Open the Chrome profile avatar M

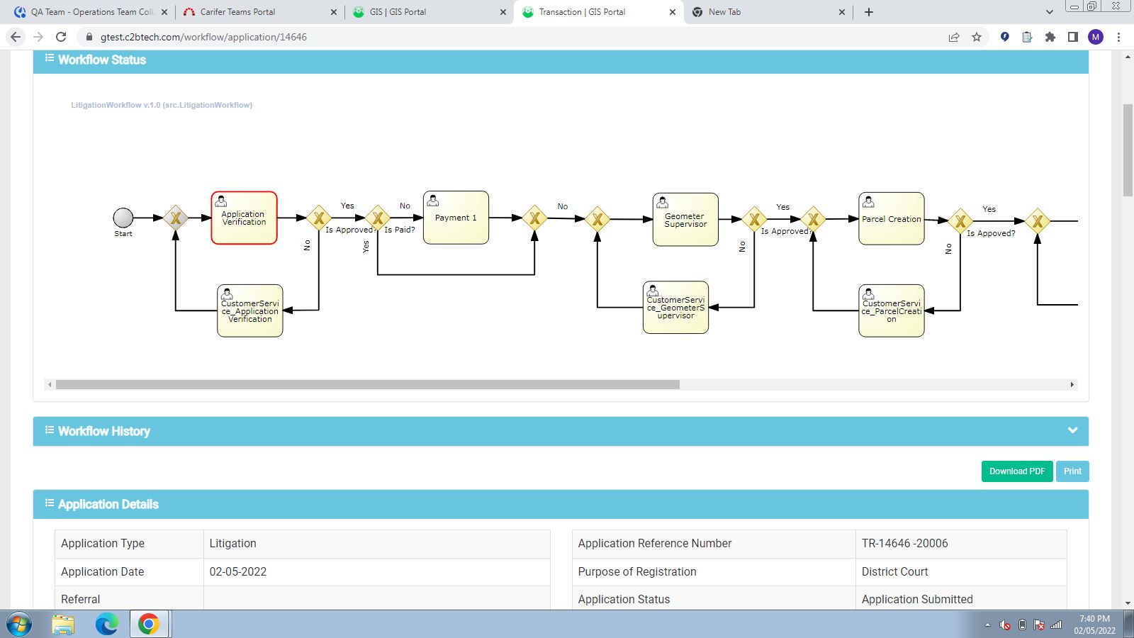tap(1096, 37)
